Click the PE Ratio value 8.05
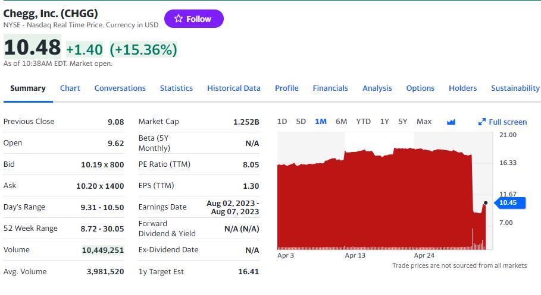541x295 pixels. (x=251, y=164)
